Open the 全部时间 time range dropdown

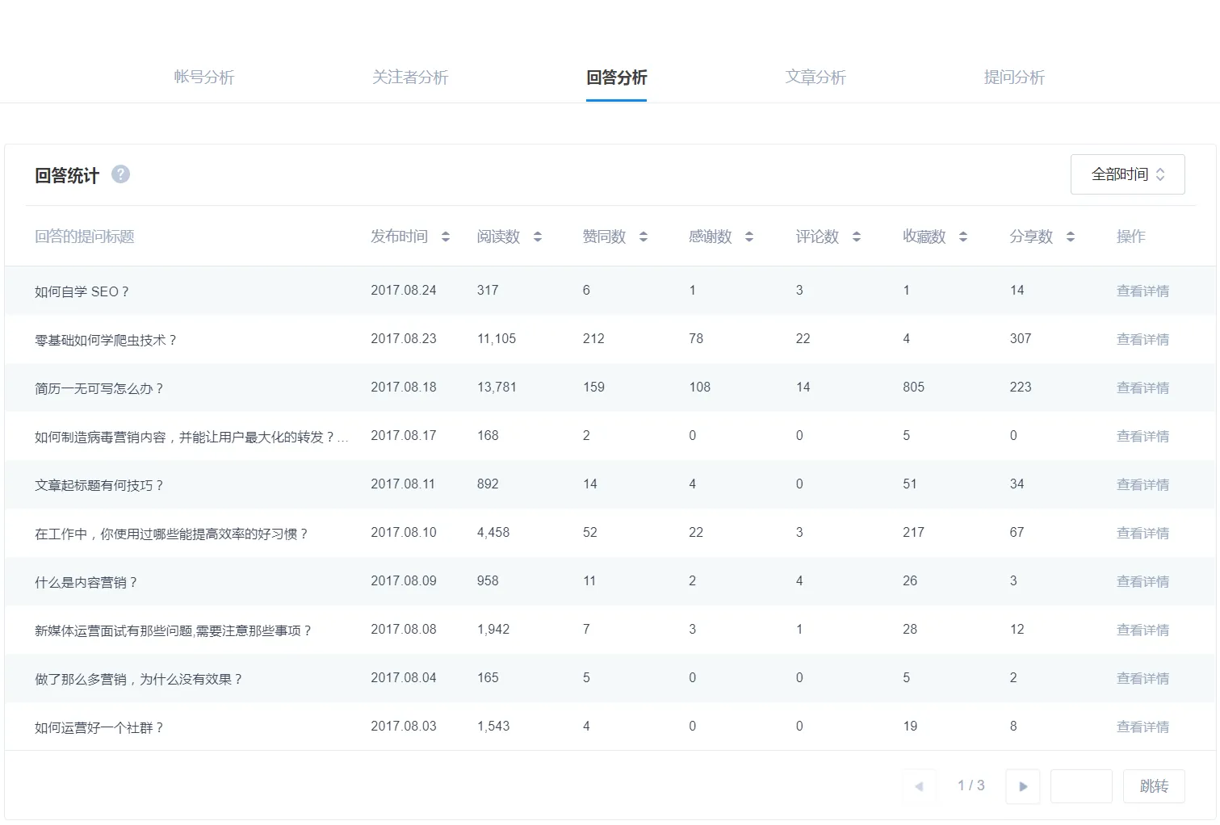[x=1127, y=174]
